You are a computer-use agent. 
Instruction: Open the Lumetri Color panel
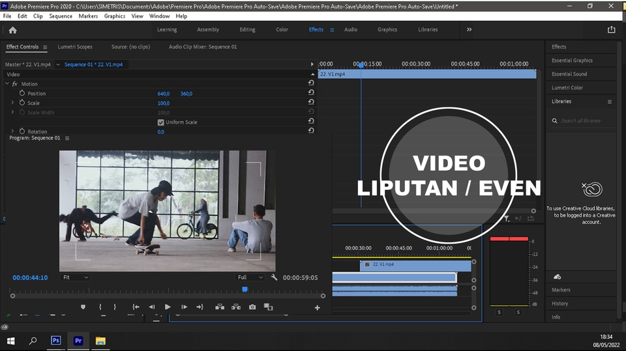567,87
